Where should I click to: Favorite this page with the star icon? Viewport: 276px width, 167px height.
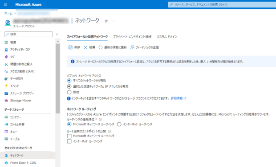coord(106,21)
